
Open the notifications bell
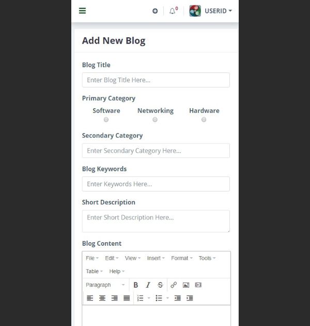coord(172,11)
